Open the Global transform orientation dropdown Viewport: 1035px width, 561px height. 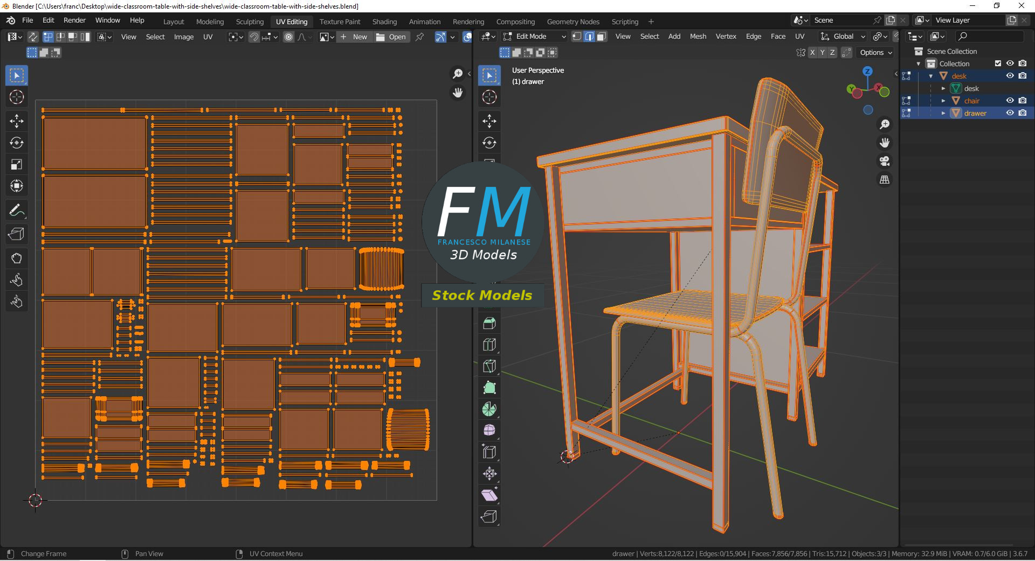point(843,37)
